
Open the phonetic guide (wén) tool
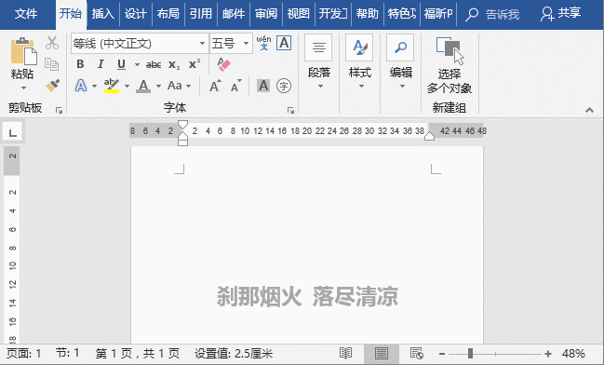tap(264, 43)
